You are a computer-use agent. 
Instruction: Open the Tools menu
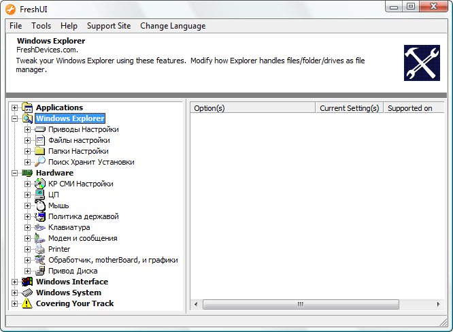pyautogui.click(x=41, y=26)
